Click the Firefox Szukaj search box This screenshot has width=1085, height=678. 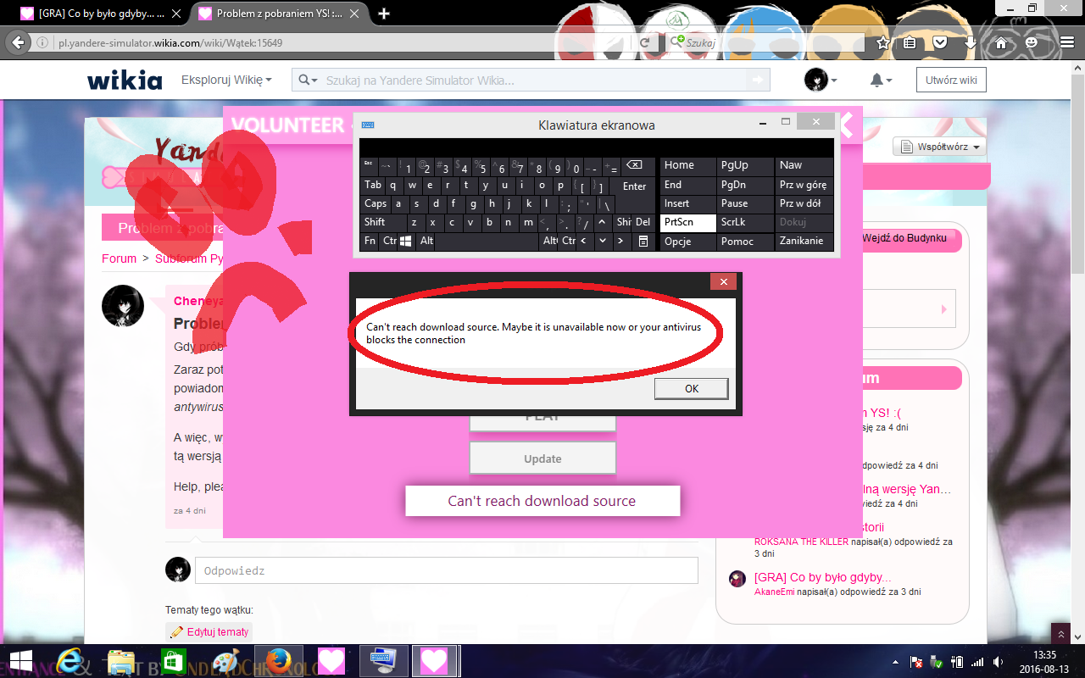765,42
